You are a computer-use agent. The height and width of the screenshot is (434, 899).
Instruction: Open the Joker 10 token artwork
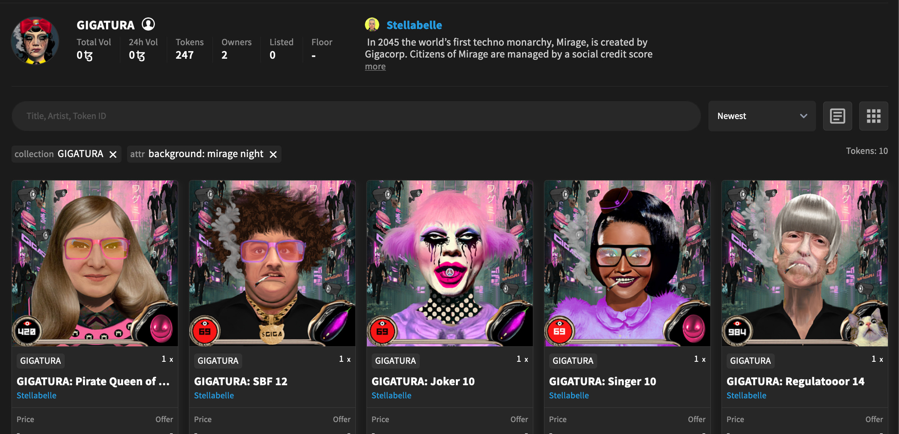[x=449, y=263]
